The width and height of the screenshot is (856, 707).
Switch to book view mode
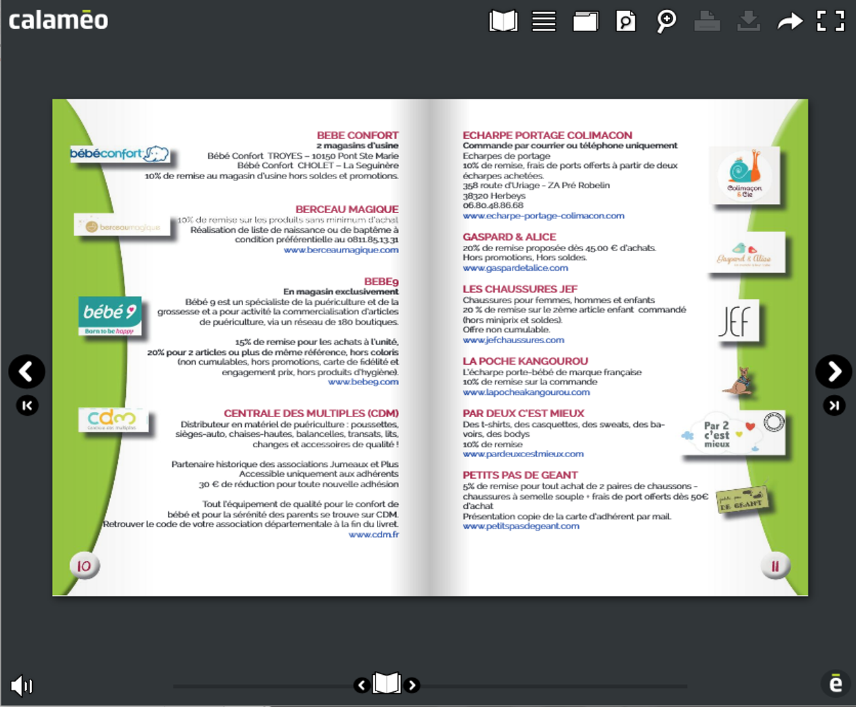pyautogui.click(x=503, y=21)
